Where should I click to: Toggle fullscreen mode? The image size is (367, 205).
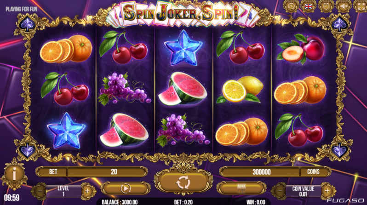[x=361, y=6]
